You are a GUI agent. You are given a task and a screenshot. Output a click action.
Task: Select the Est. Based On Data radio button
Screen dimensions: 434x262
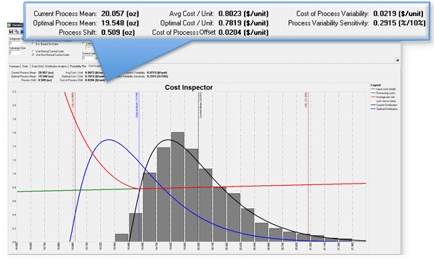click(x=33, y=44)
